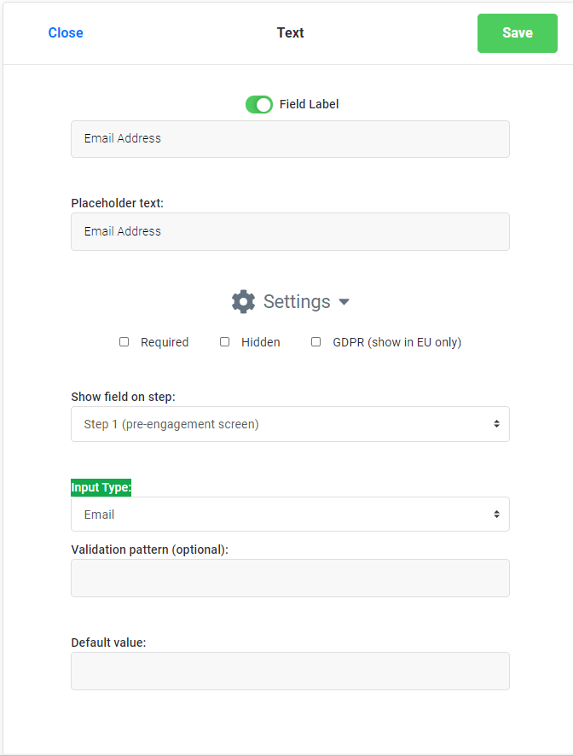The image size is (573, 756).
Task: Click the Text title heading
Action: (x=290, y=33)
